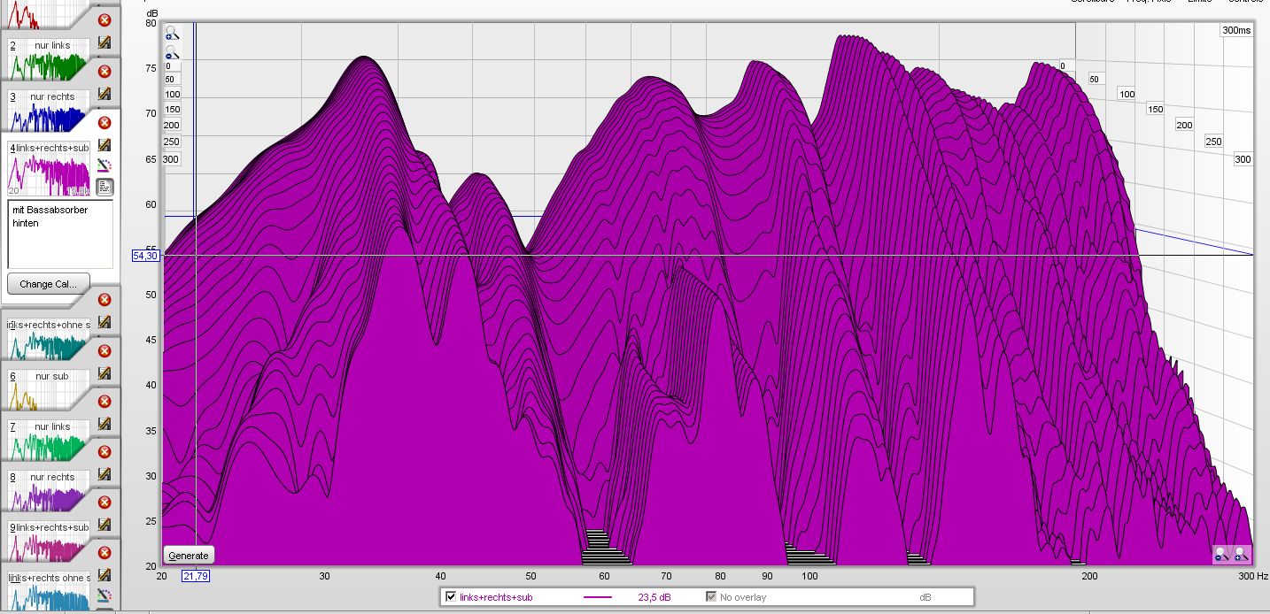Save measurement 2 nur links via its disk icon
Viewport: 1270px width, 614px height.
105,42
